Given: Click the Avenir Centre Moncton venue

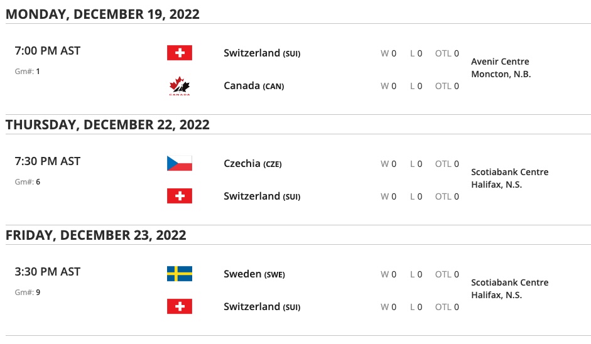Looking at the screenshot, I should click(x=501, y=68).
